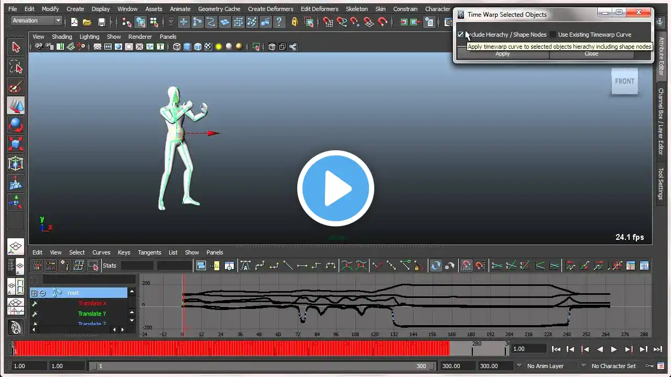The image size is (671, 377).
Task: Switch viewport to wireframe cube icon
Action: [x=177, y=47]
